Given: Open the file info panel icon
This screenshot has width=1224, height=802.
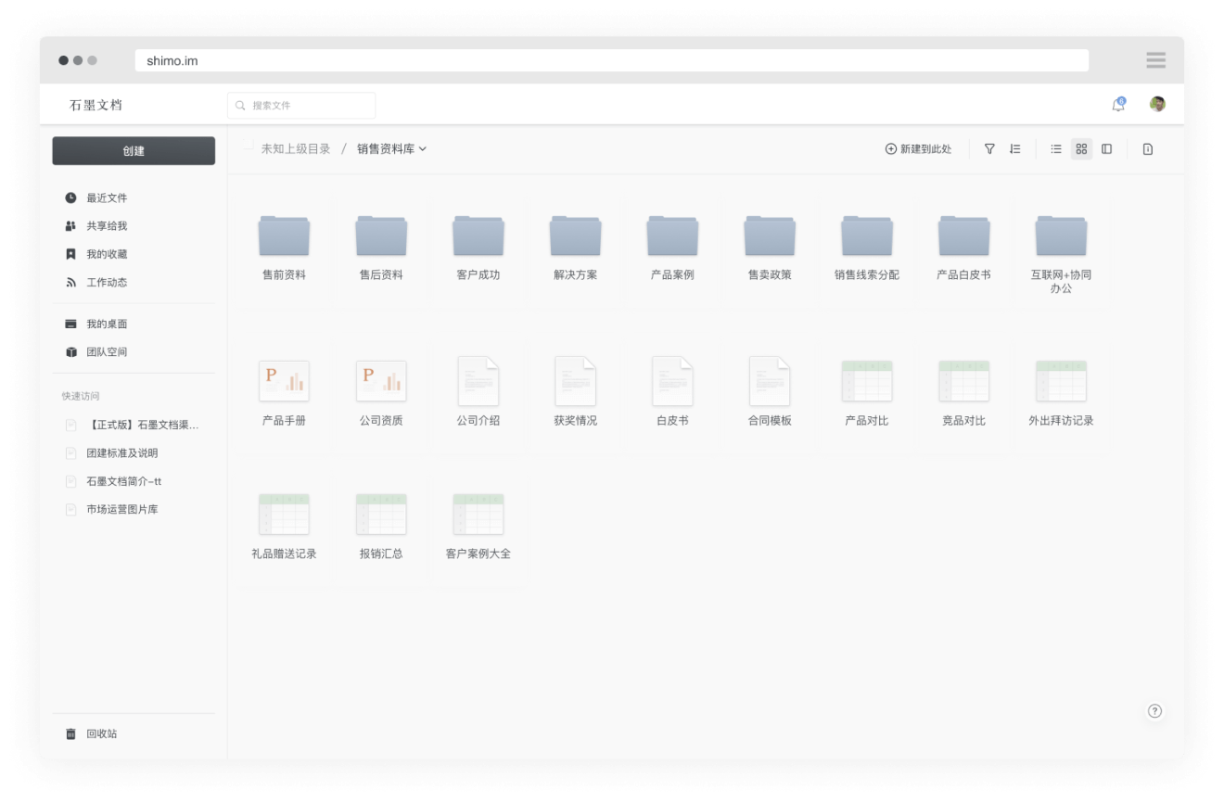Looking at the screenshot, I should 1148,149.
